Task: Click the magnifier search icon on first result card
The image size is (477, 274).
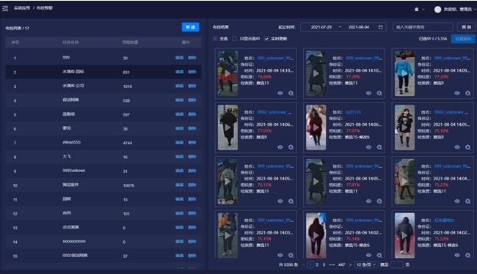Action: point(291,93)
